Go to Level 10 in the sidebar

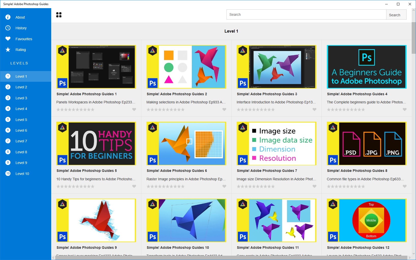click(x=25, y=174)
